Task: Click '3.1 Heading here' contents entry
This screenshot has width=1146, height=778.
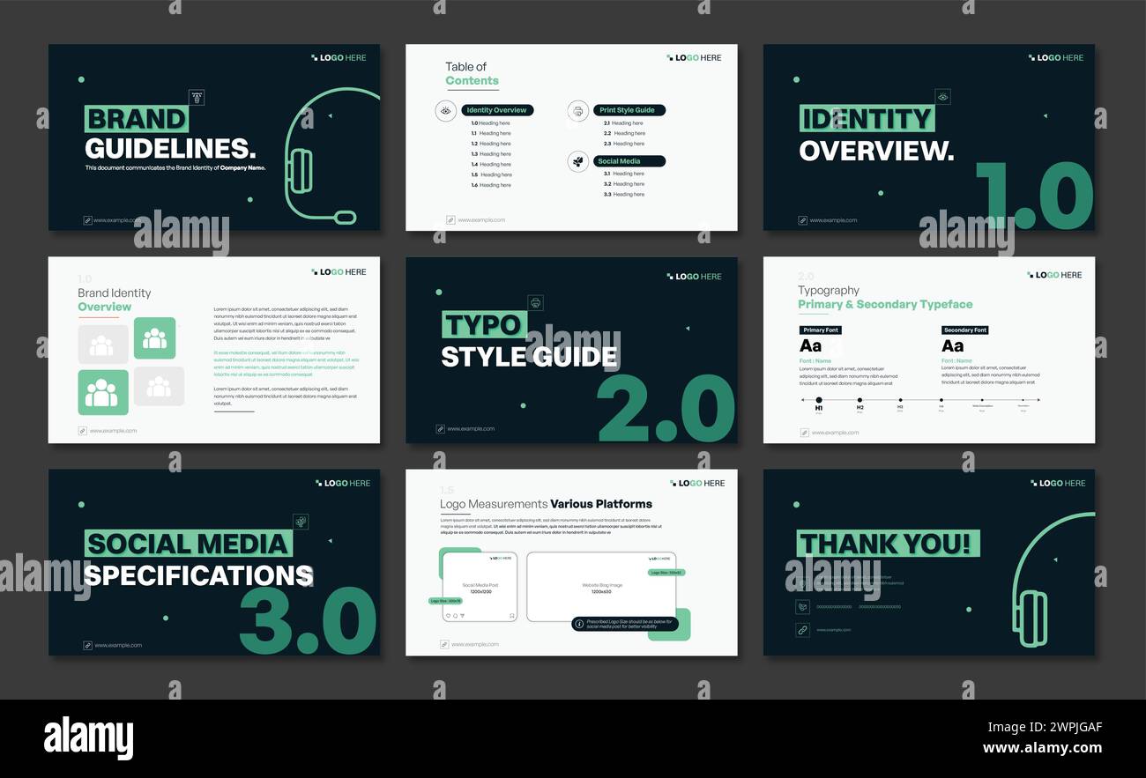Action: pyautogui.click(x=623, y=174)
